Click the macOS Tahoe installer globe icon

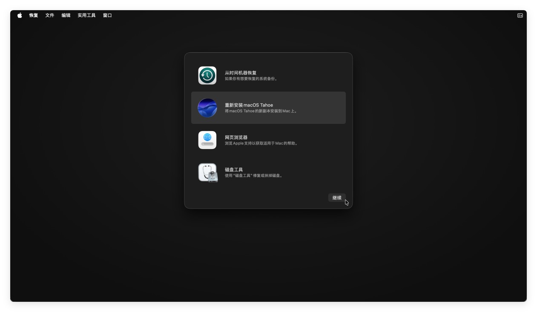click(207, 108)
